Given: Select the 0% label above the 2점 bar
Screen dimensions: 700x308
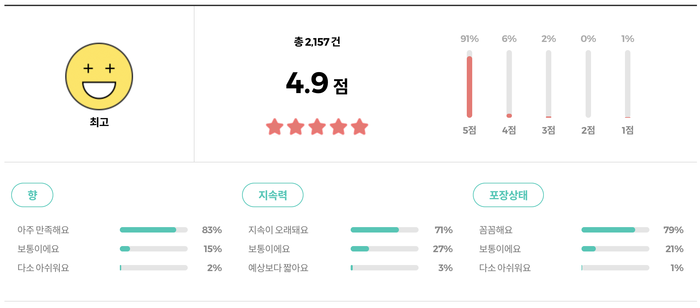Looking at the screenshot, I should click(588, 39).
